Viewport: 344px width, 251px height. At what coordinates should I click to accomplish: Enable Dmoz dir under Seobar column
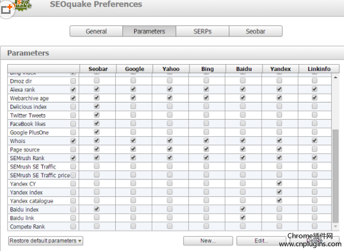tap(97, 80)
